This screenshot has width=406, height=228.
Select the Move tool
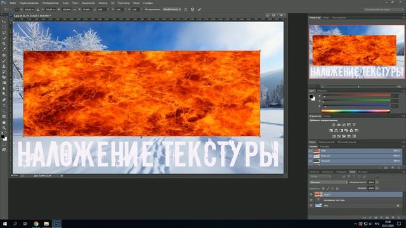click(4, 22)
